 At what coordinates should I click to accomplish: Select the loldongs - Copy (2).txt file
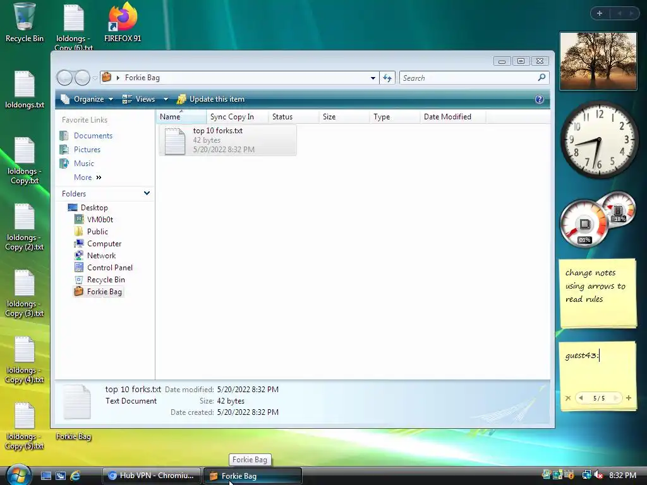(x=25, y=227)
